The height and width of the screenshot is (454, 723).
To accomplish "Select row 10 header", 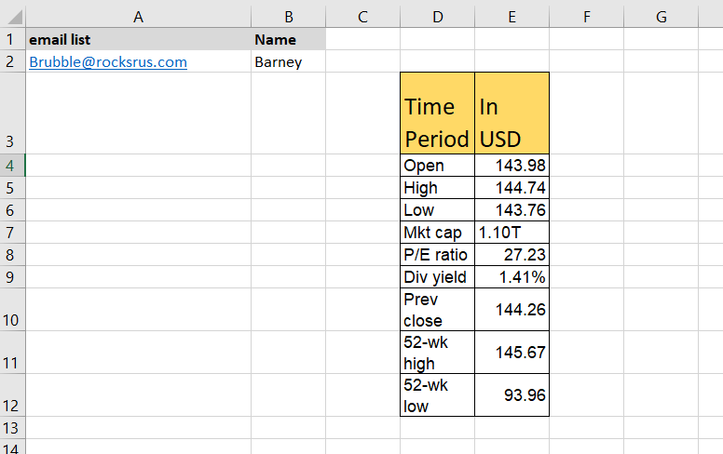I will (x=12, y=310).
